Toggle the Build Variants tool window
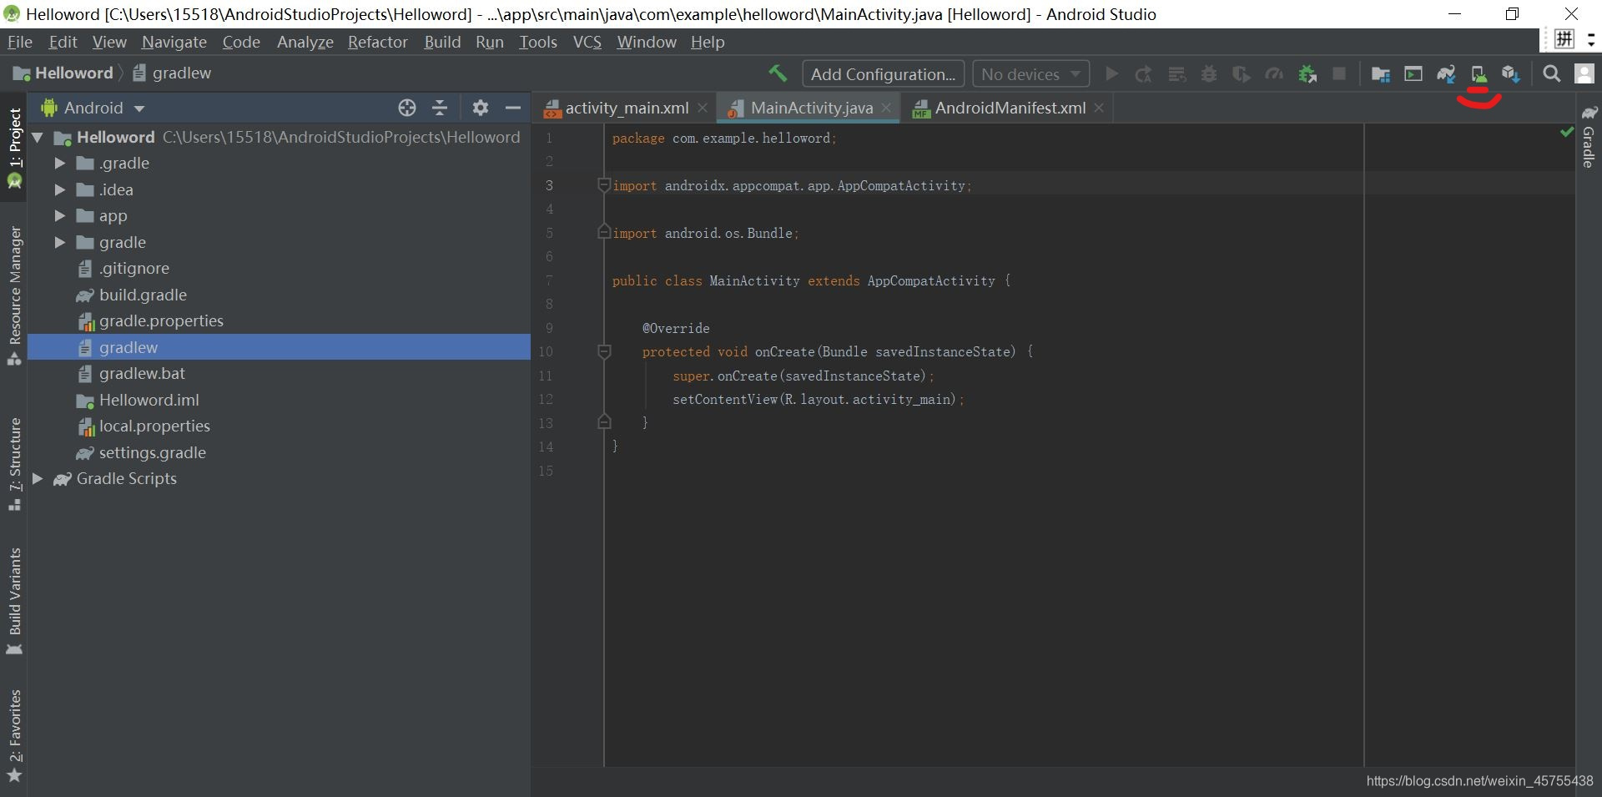 14,601
